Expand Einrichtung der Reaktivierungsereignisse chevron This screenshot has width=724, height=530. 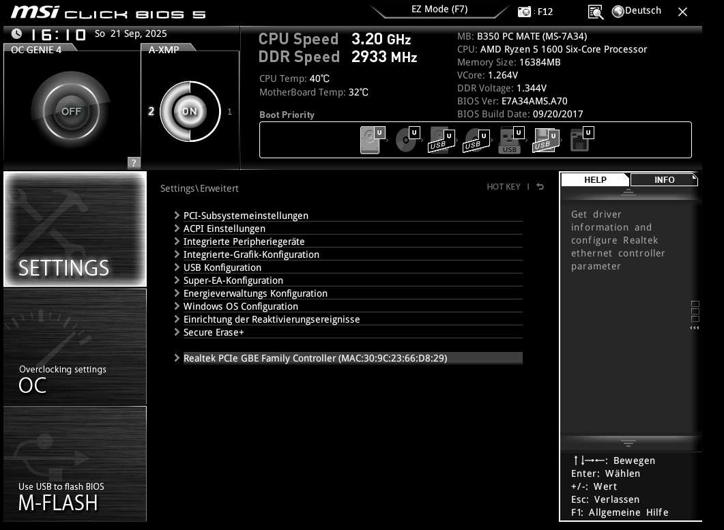click(x=177, y=319)
